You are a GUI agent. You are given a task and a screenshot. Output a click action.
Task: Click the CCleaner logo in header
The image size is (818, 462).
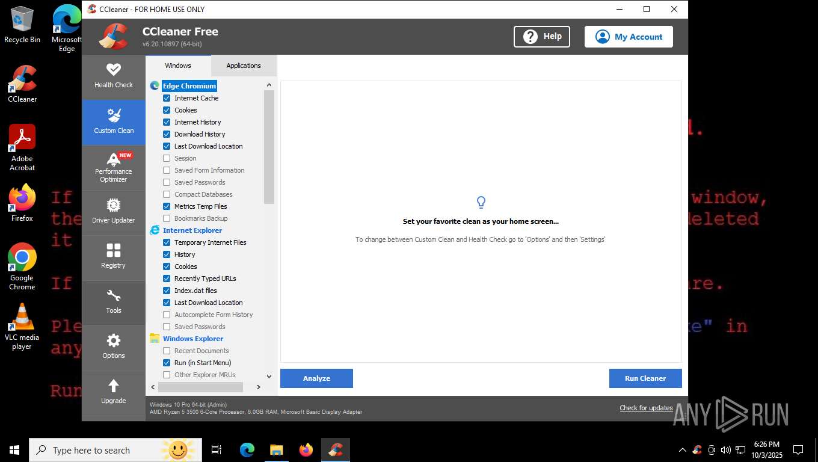coord(114,36)
